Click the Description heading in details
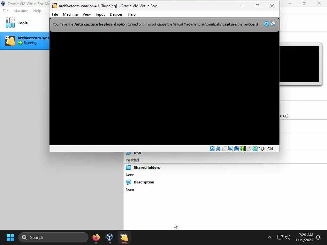The image size is (327, 245). point(144,182)
